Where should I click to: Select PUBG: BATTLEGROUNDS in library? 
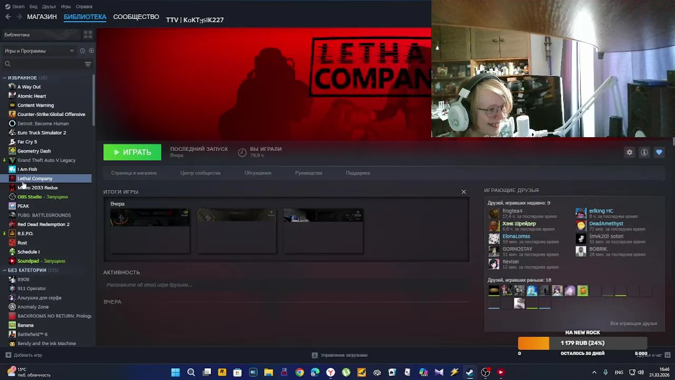[44, 215]
